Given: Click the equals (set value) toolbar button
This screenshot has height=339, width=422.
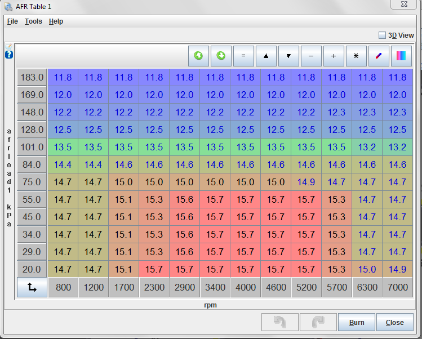Looking at the screenshot, I should [x=243, y=56].
